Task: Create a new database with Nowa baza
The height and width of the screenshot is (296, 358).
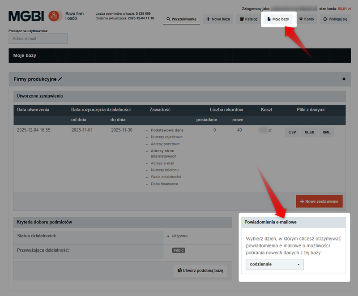Action: 218,19
